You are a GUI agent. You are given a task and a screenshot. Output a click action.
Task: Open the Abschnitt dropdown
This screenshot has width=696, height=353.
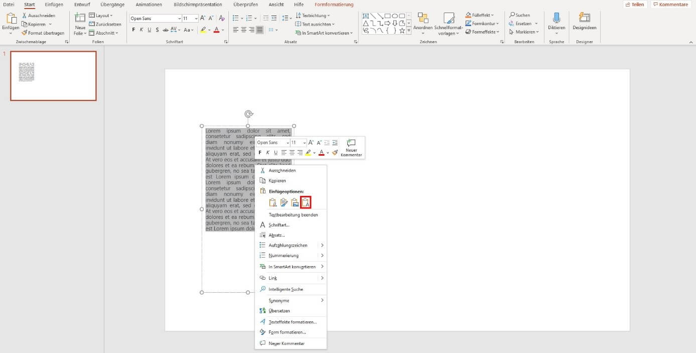[x=104, y=33]
